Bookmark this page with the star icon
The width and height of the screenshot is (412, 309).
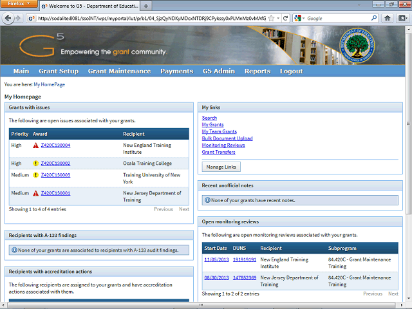[x=272, y=18]
